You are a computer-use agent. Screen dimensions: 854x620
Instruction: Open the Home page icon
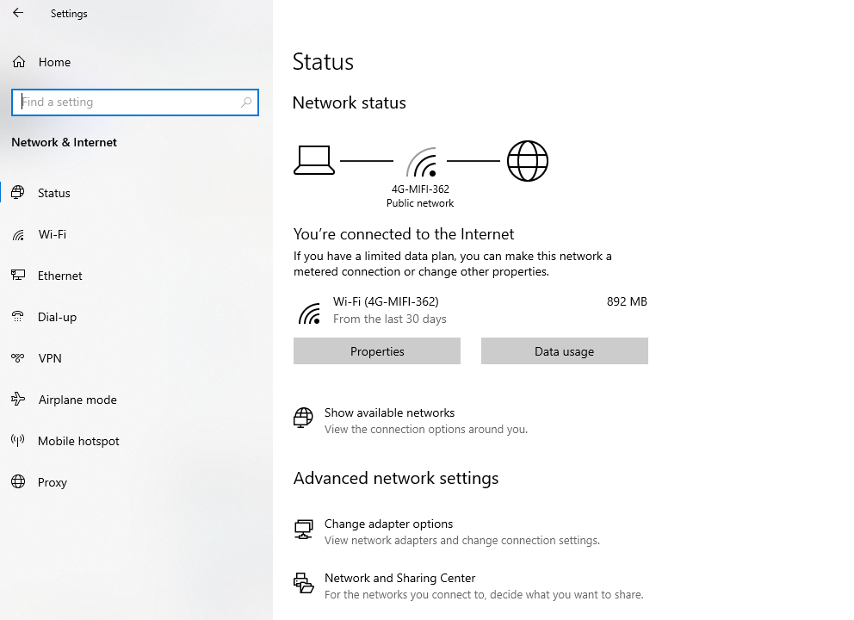tap(19, 61)
